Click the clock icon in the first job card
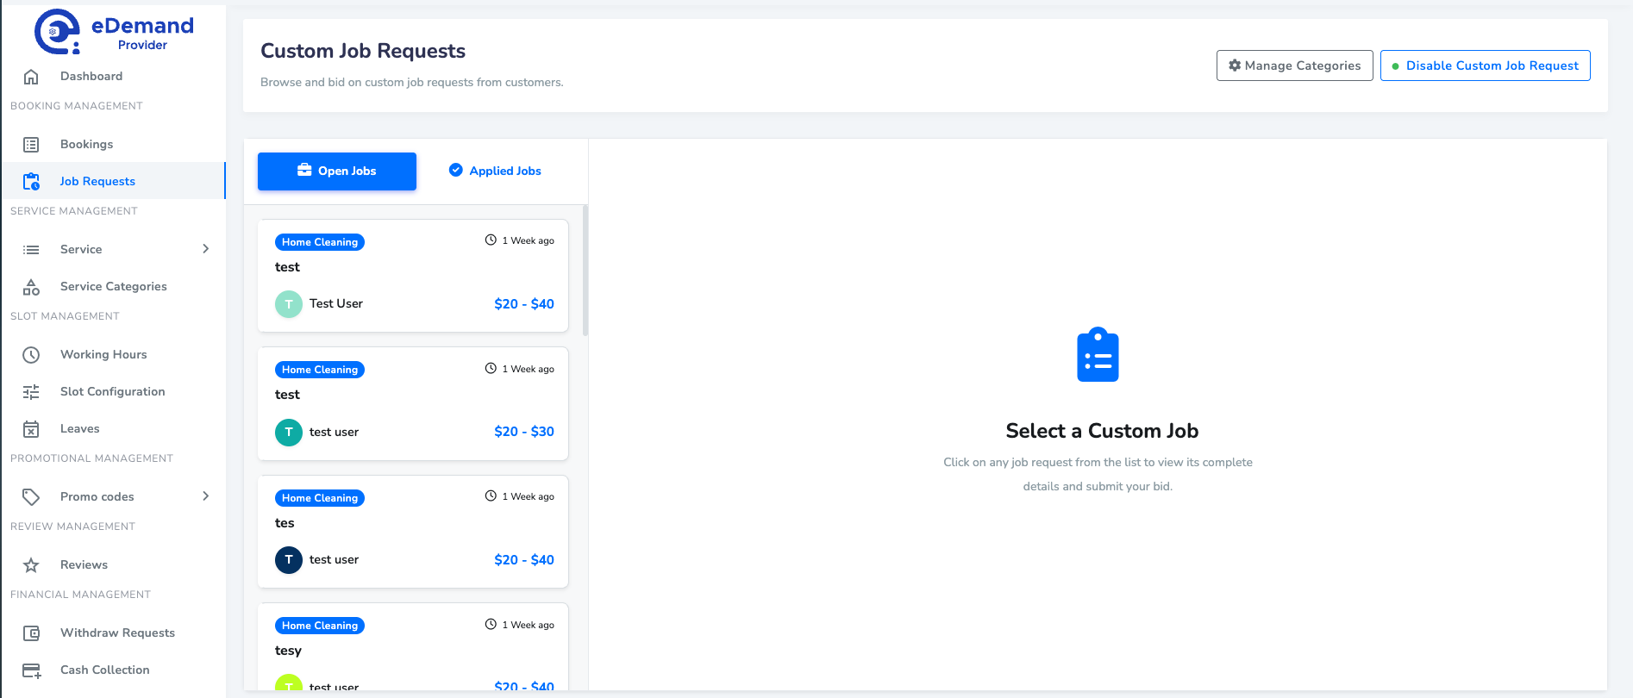Viewport: 1633px width, 698px height. 491,240
